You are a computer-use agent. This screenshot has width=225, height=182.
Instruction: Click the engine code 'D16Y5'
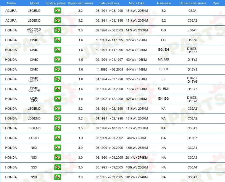(x=192, y=69)
